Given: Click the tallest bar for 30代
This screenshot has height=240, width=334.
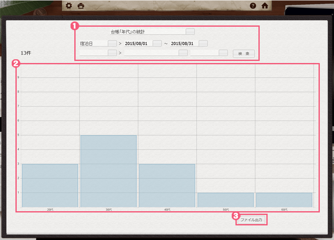Looking at the screenshot, I should tap(109, 171).
